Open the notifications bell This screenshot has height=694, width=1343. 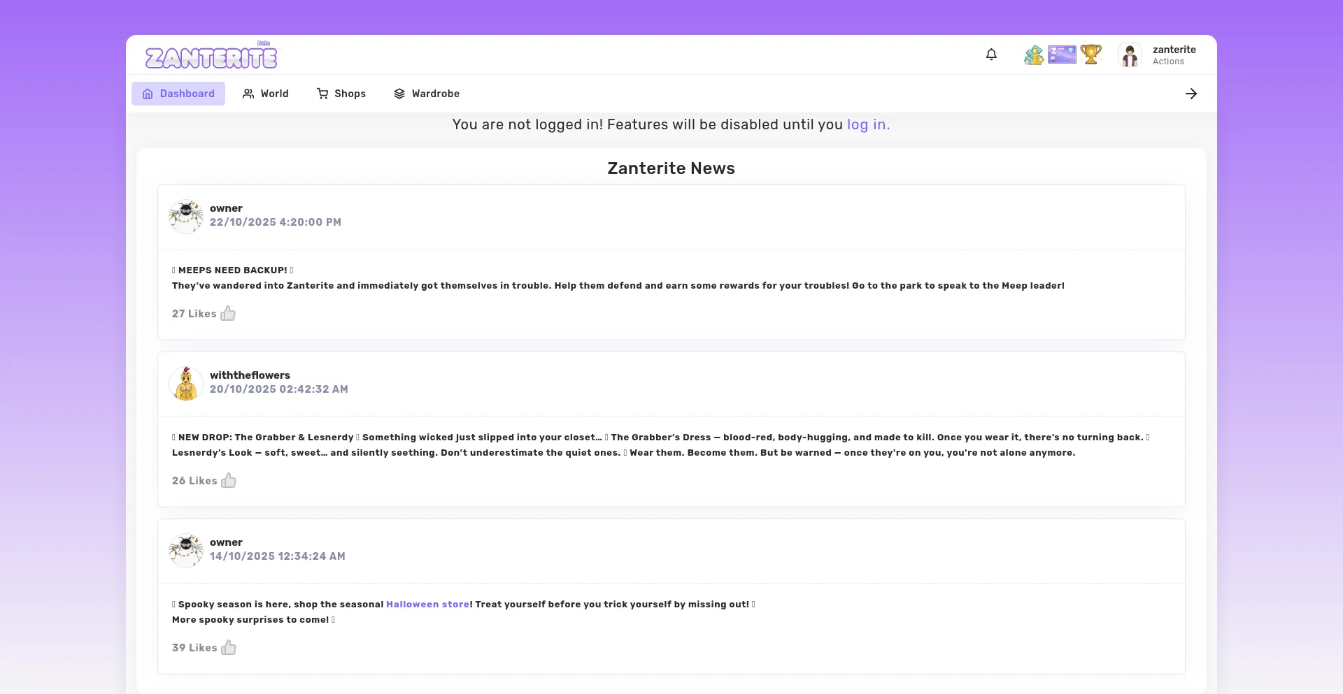(x=991, y=55)
